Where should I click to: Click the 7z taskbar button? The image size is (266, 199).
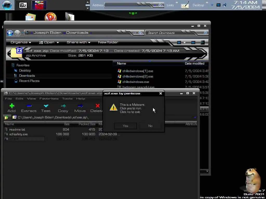pyautogui.click(x=23, y=5)
